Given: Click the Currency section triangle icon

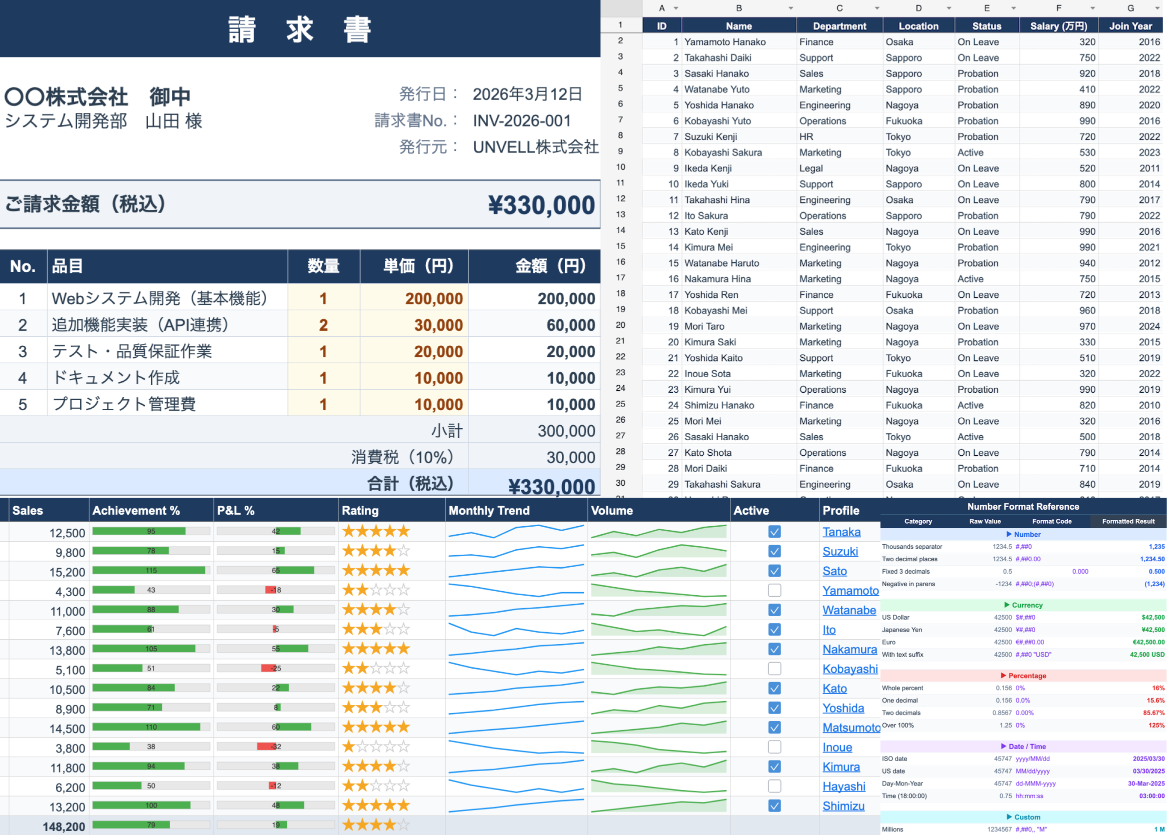Looking at the screenshot, I should (x=1007, y=605).
